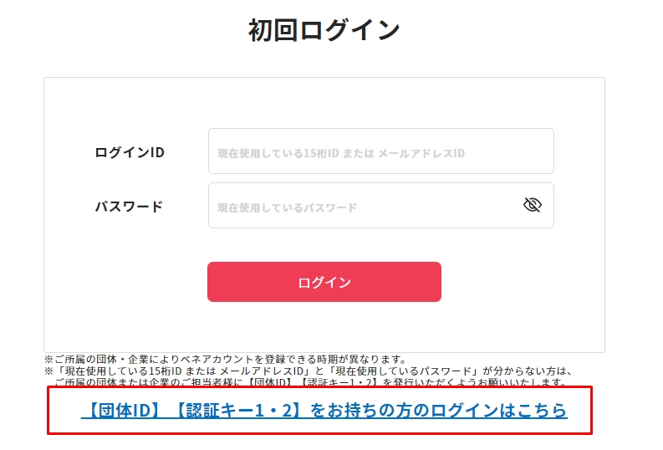Select the 15桁ID or メールアドレスID placeholder box
The height and width of the screenshot is (450, 663).
coord(381,151)
